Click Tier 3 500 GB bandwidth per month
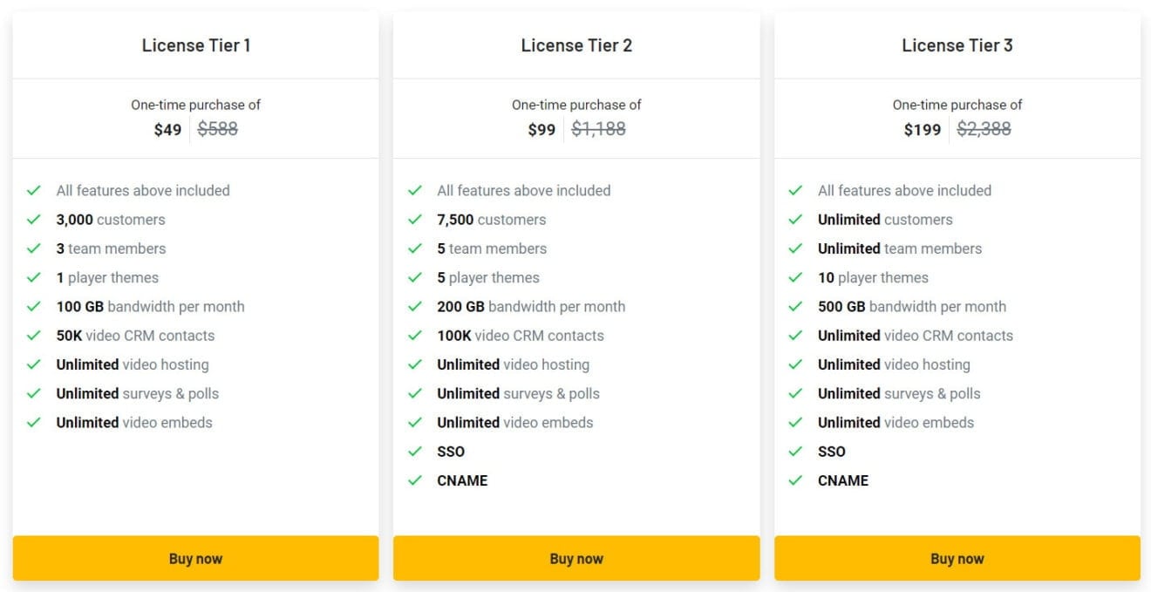This screenshot has height=592, width=1151. (911, 307)
